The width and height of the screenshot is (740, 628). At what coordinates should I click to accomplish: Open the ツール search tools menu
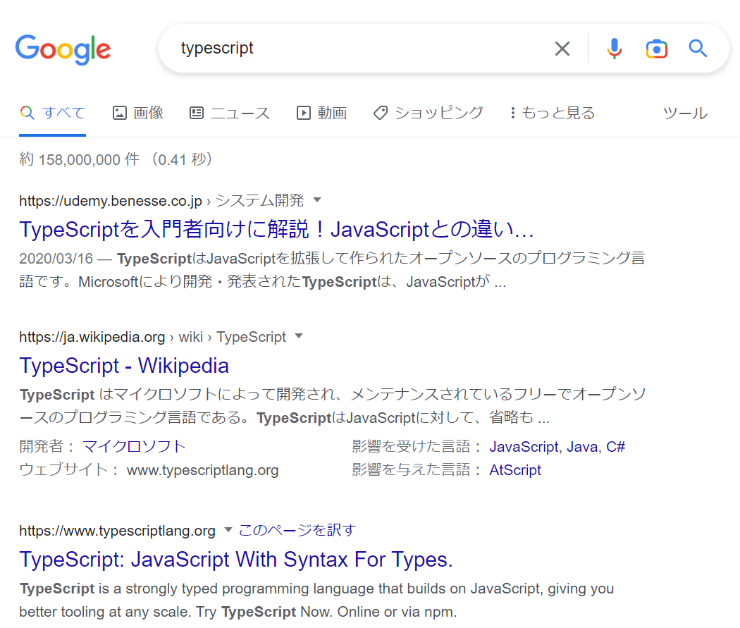(x=684, y=113)
